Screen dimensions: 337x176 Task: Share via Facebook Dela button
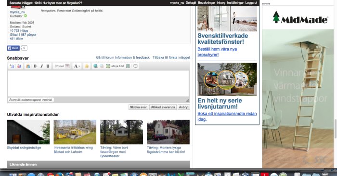pyautogui.click(x=13, y=48)
